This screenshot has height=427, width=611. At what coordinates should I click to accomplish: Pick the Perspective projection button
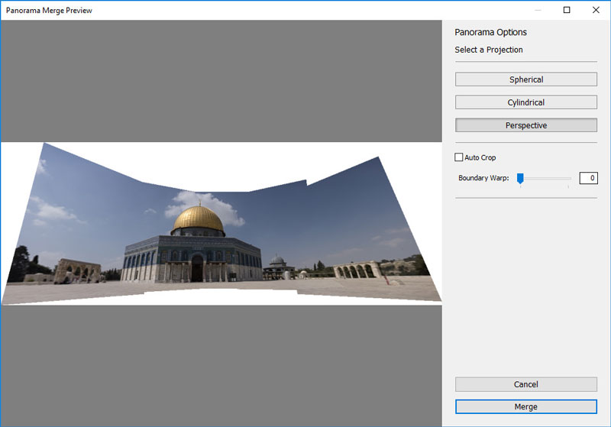pyautogui.click(x=525, y=125)
